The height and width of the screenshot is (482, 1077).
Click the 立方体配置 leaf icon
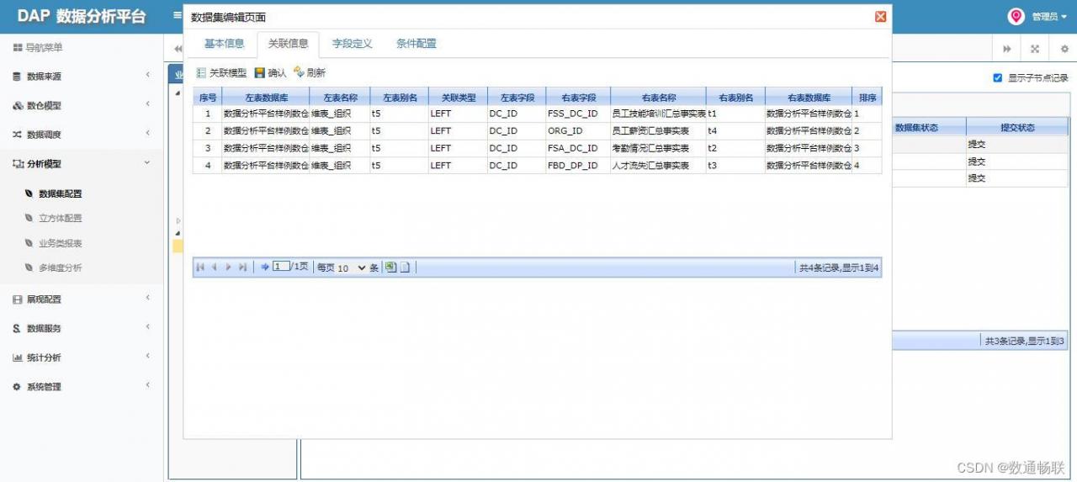[29, 218]
